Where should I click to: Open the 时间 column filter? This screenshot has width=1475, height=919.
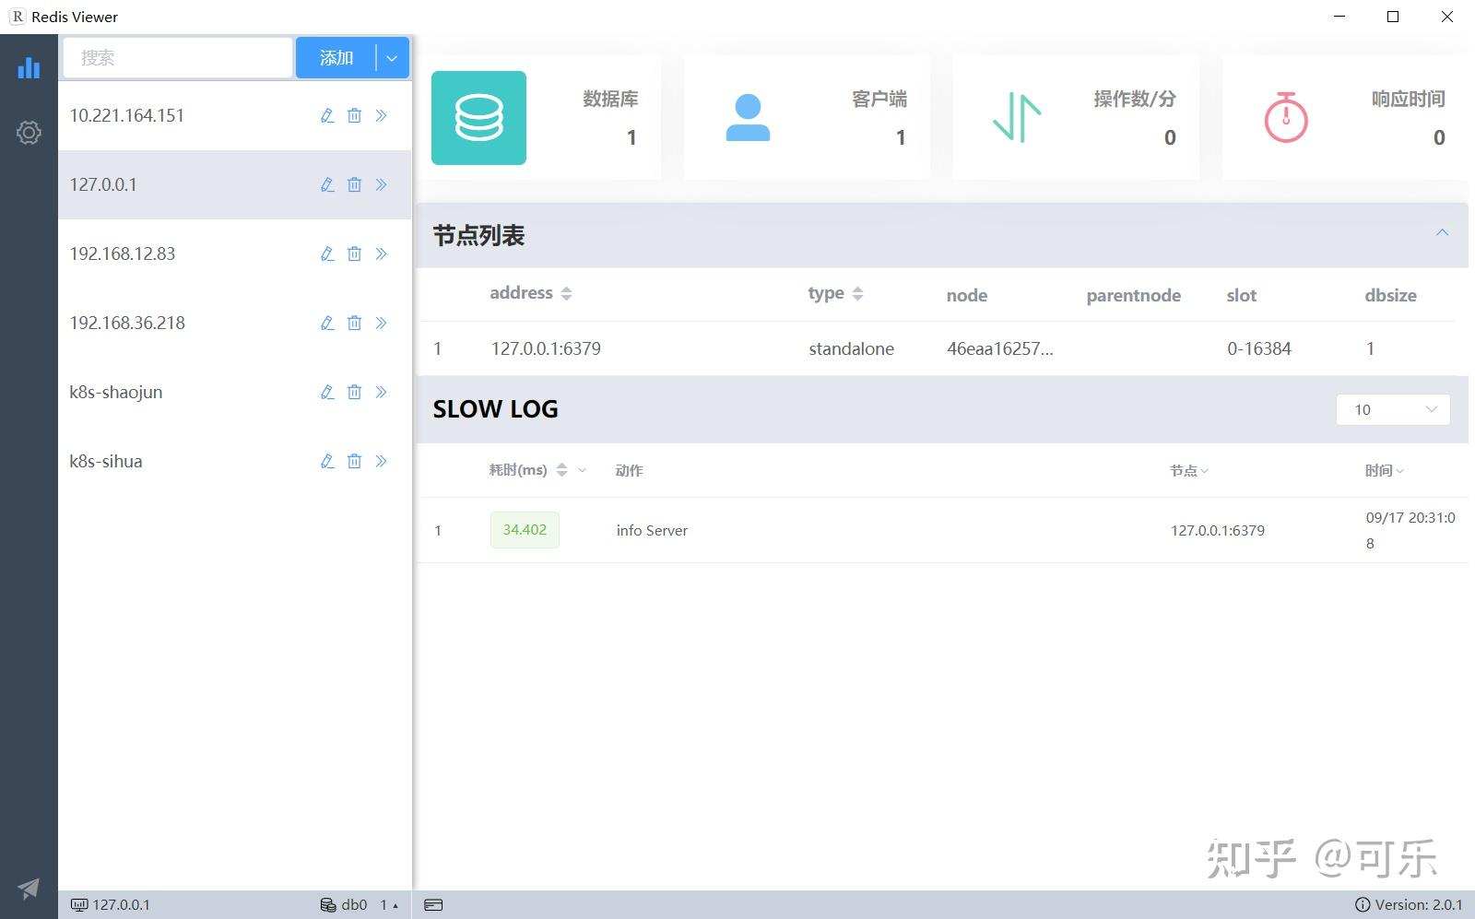1399,471
